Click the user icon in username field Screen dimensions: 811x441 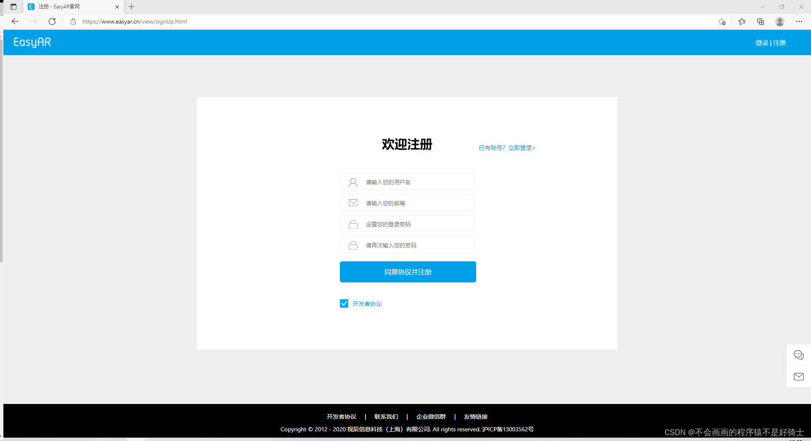[353, 182]
